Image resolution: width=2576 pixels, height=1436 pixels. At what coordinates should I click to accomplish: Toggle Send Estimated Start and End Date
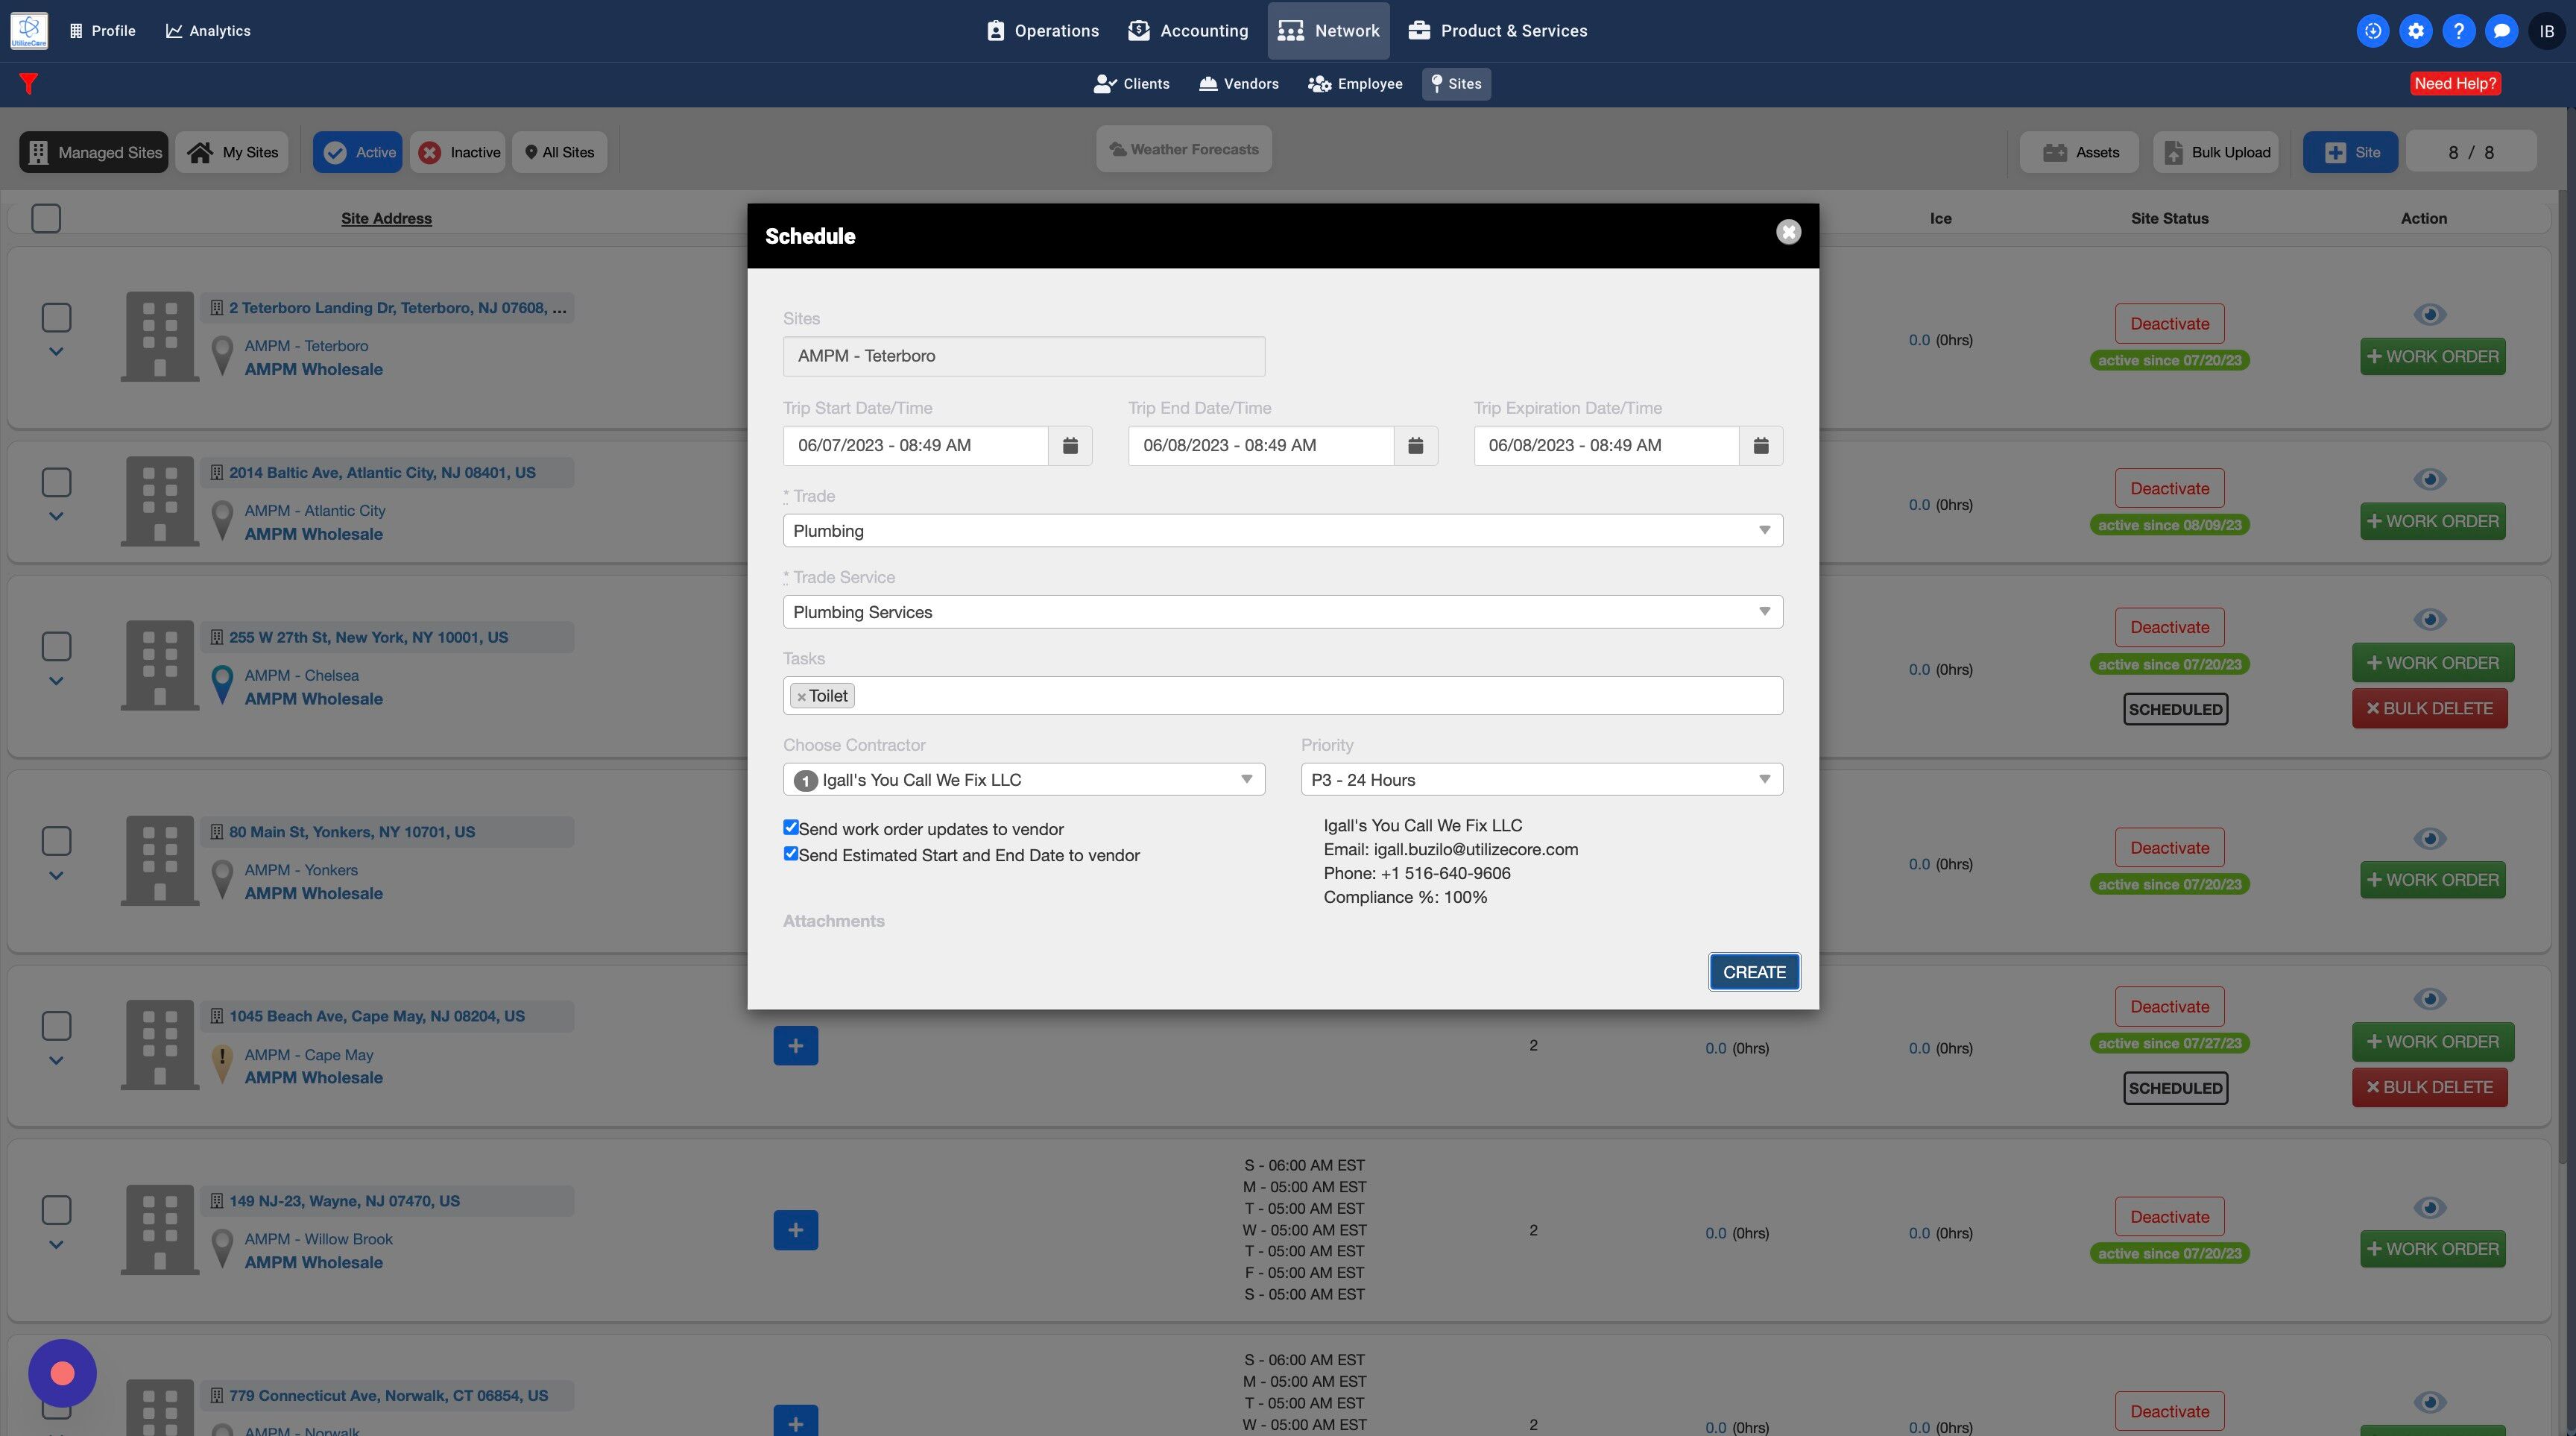click(x=790, y=853)
